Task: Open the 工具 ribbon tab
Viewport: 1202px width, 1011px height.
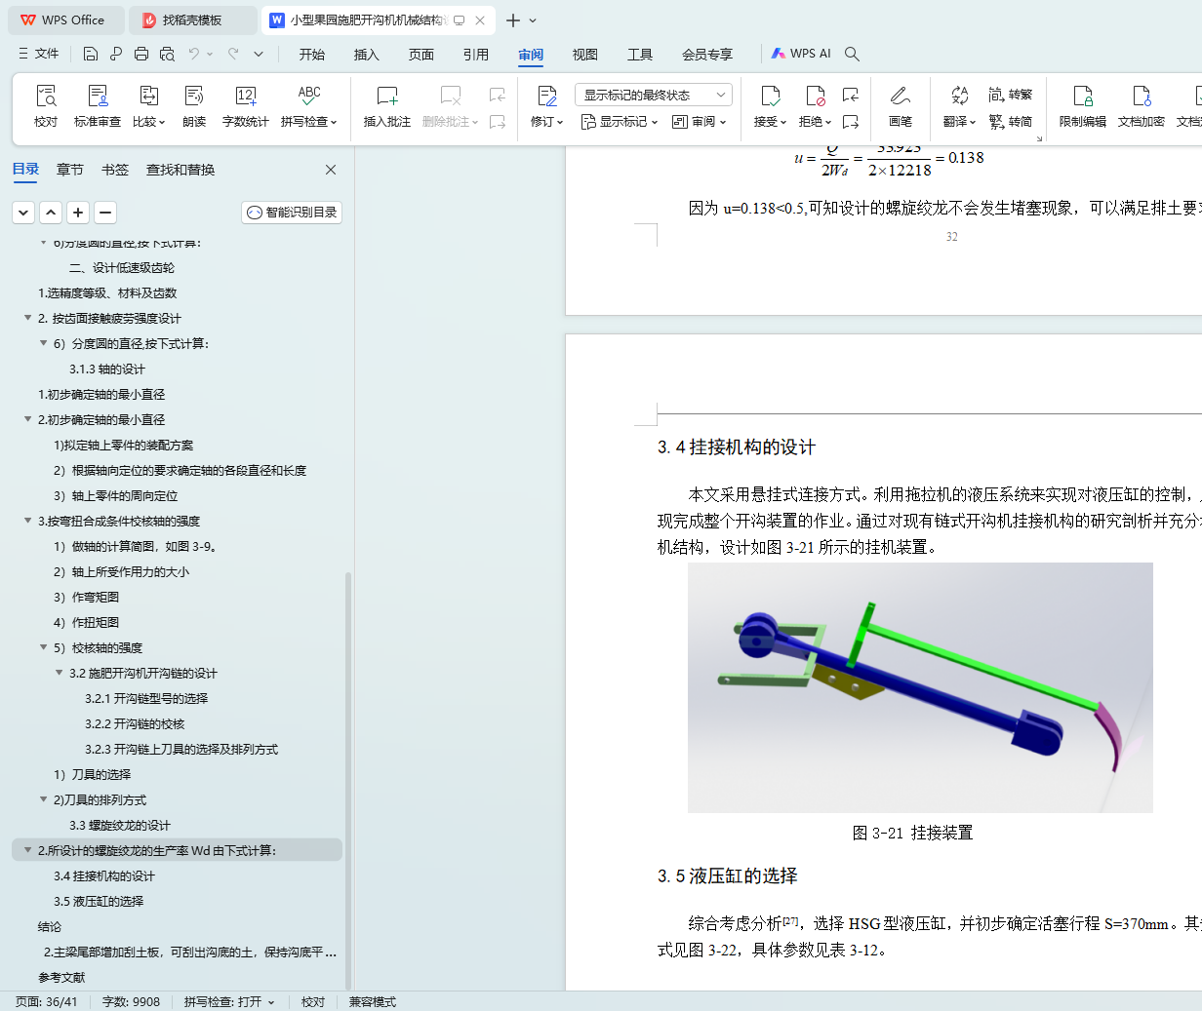Action: tap(640, 55)
